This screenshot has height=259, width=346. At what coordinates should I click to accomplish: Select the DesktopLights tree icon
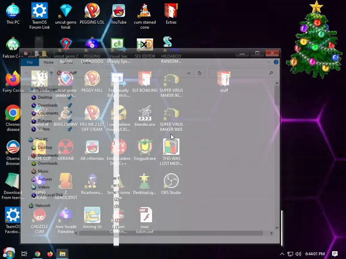click(144, 181)
